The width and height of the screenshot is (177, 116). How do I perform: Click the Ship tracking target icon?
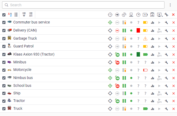pyautogui.click(x=110, y=93)
